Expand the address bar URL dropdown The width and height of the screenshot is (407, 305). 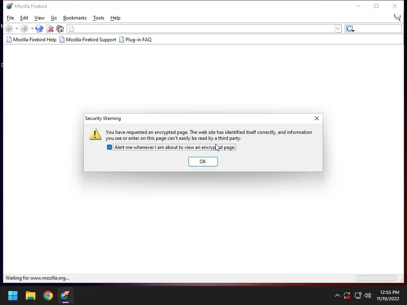[x=338, y=29]
